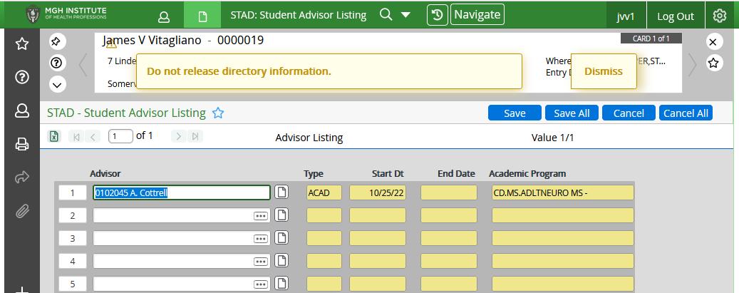The height and width of the screenshot is (293, 739).
Task: Click the sidebar paperclip attachment icon
Action: click(22, 210)
